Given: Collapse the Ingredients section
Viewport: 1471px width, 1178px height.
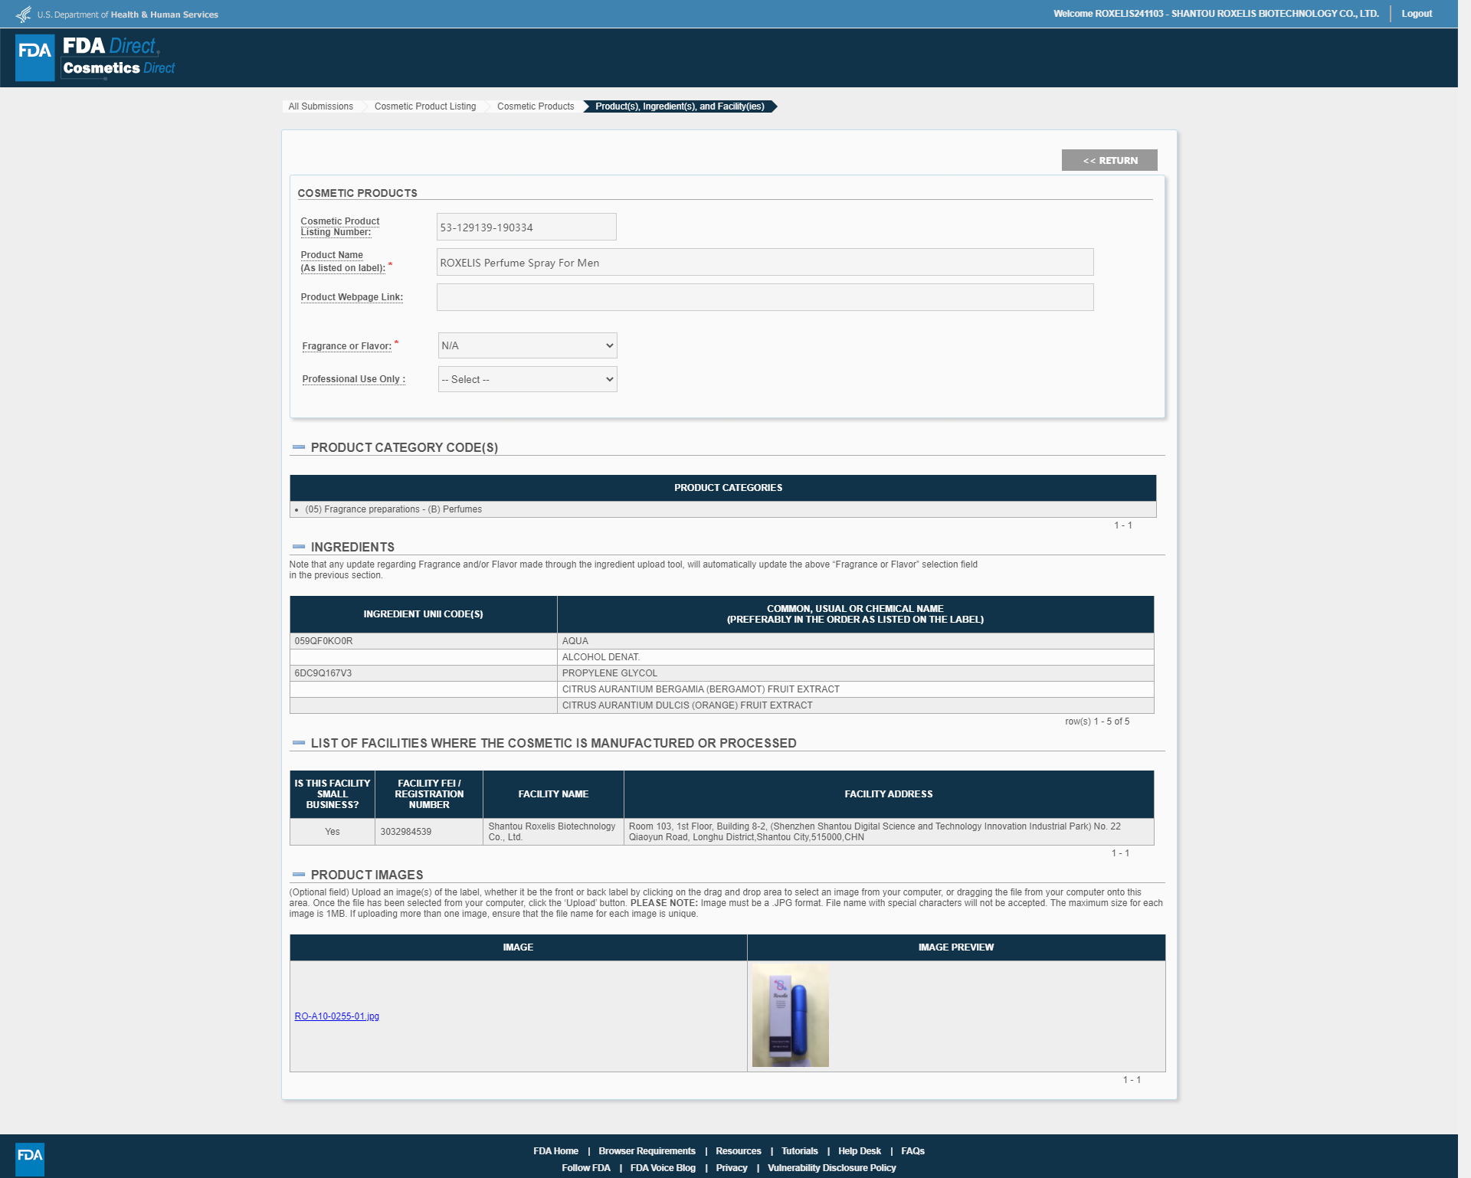Looking at the screenshot, I should [x=299, y=547].
